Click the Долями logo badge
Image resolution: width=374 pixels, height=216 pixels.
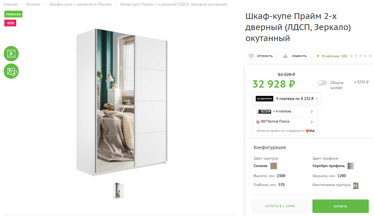click(264, 98)
